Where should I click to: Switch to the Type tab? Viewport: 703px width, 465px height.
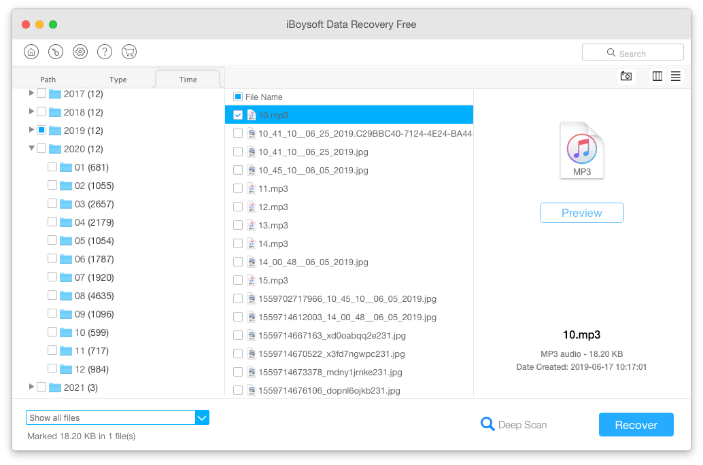coord(118,80)
